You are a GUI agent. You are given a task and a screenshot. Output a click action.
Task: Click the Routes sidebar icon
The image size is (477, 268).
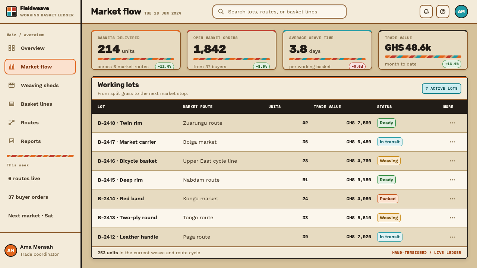click(12, 122)
